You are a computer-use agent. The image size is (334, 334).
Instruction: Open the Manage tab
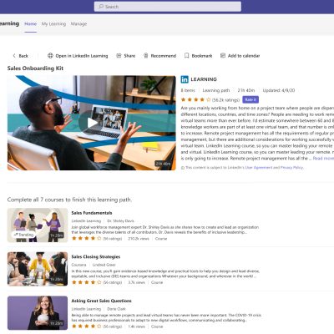click(x=78, y=24)
